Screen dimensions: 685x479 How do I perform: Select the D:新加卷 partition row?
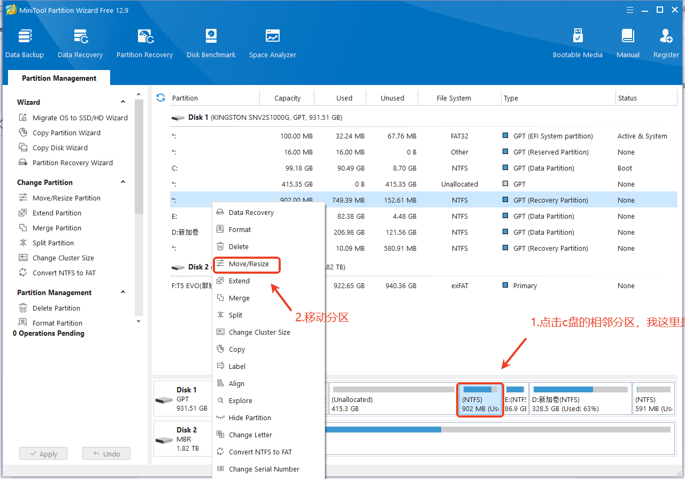coord(424,232)
